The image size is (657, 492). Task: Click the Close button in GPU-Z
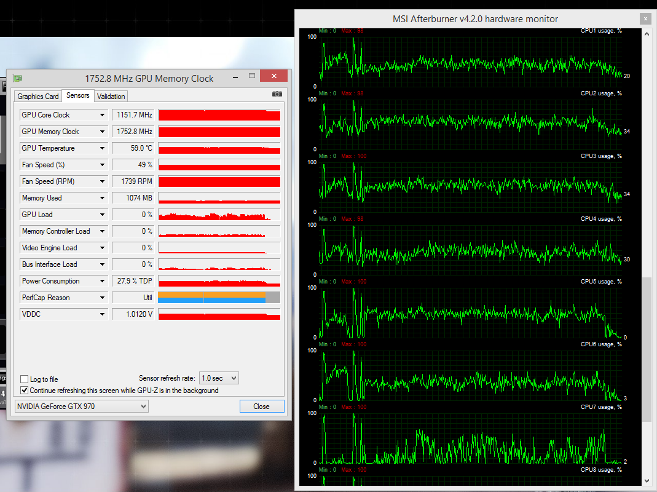click(x=261, y=407)
